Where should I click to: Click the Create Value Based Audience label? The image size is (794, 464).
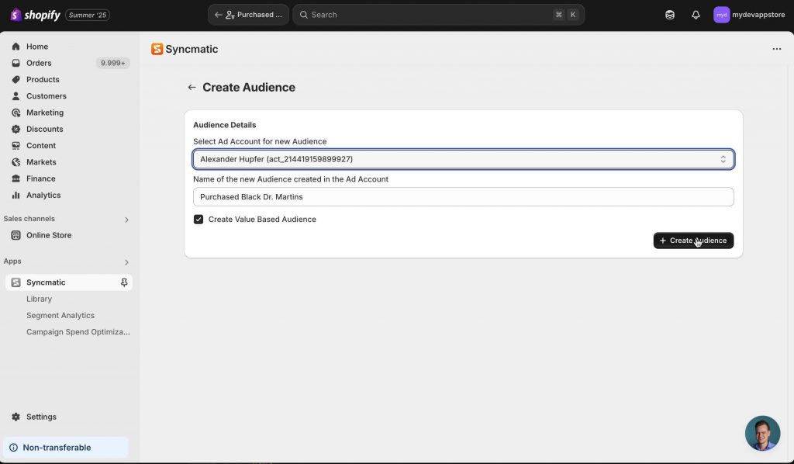click(262, 220)
